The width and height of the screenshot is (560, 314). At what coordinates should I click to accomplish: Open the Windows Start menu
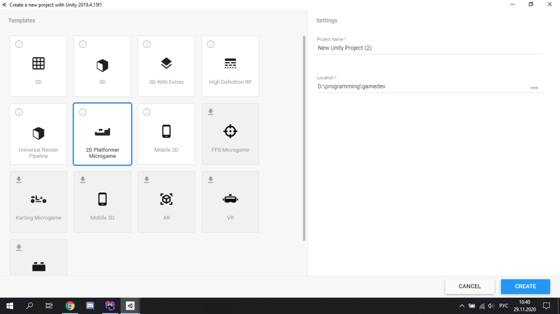(x=10, y=306)
